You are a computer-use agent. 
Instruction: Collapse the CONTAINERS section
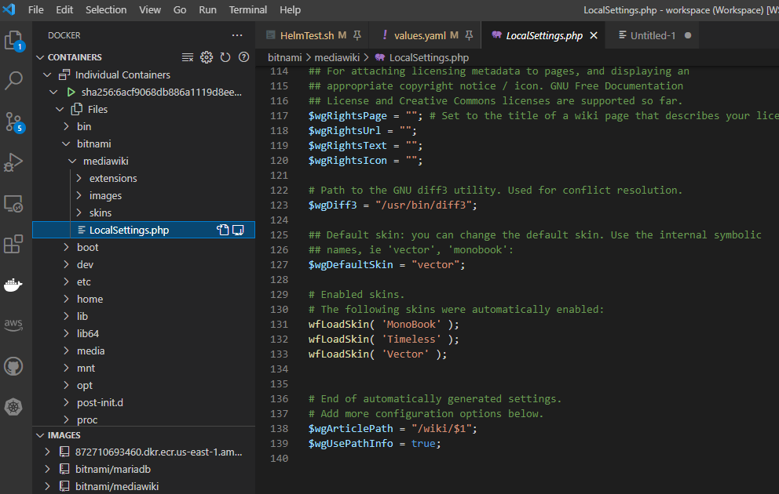tap(40, 57)
